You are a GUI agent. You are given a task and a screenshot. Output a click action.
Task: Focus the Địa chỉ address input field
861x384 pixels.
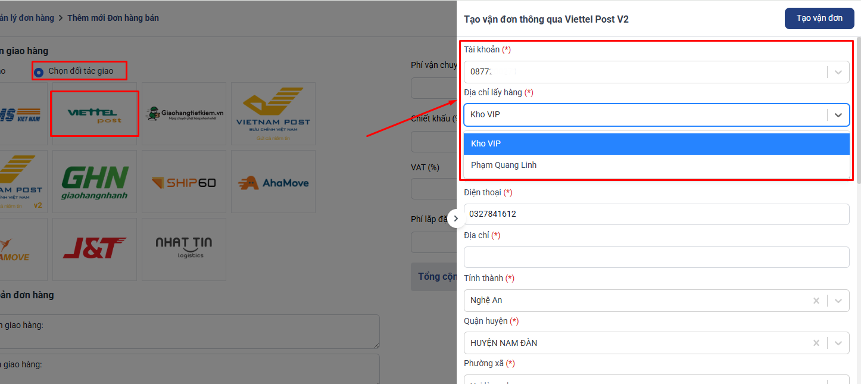pos(656,257)
